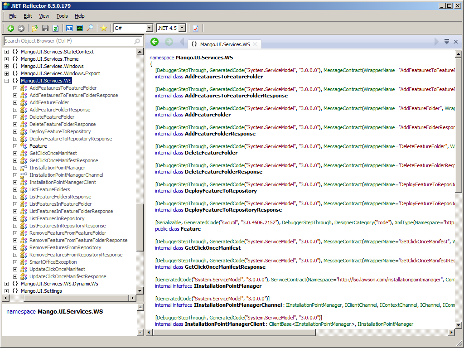Click the Save icon in the toolbar
This screenshot has width=464, height=348.
[45, 28]
